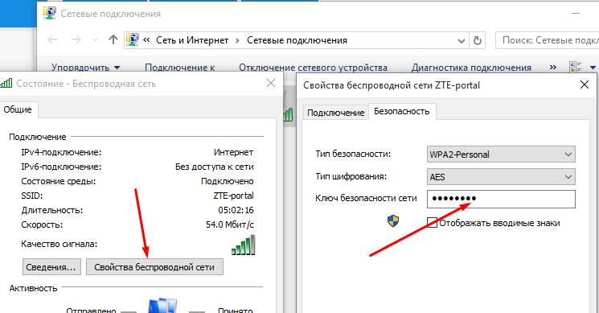Viewport: 599px width, 313px height.
Task: Click the 'Сведения...' button
Action: point(51,267)
